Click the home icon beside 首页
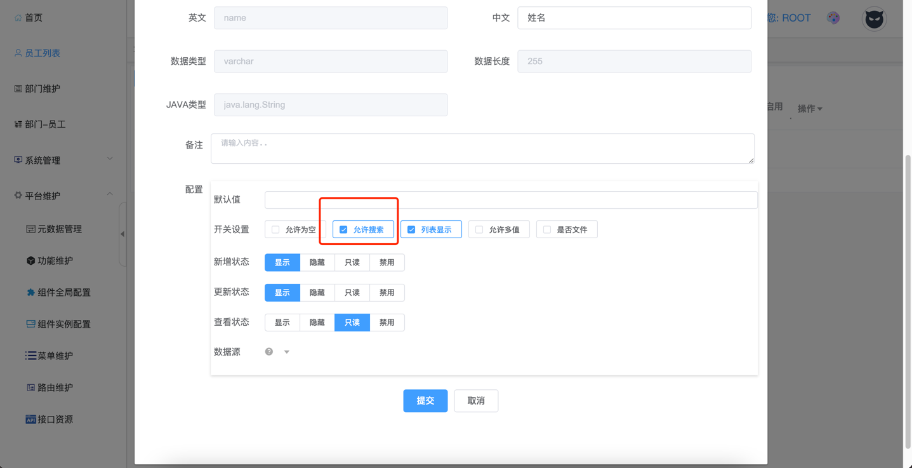The height and width of the screenshot is (468, 912). coord(18,18)
